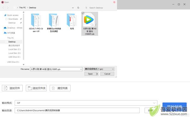Click the 输出目录 path field
The height and width of the screenshot is (117, 190).
click(x=77, y=110)
